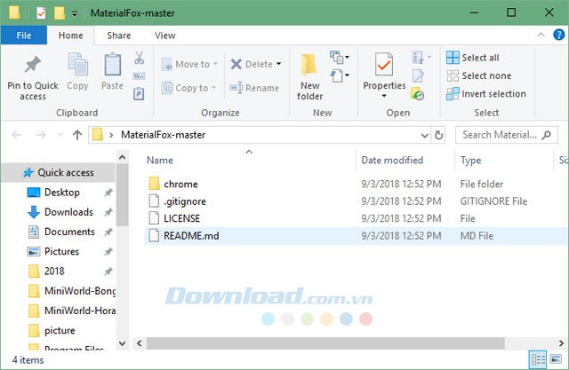Click the Back navigation arrow
This screenshot has width=569, height=370.
point(17,135)
